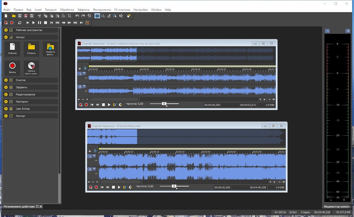This screenshot has width=354, height=217.
Task: Open the Обработка menu
Action: click(67, 10)
